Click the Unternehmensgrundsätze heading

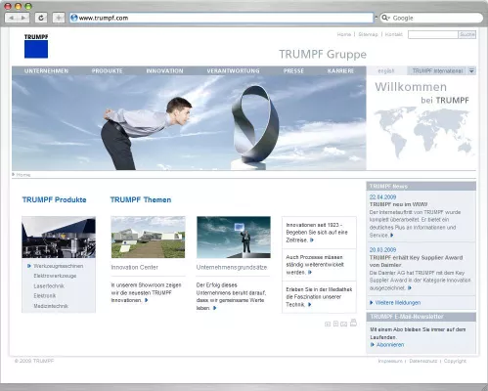(x=232, y=267)
